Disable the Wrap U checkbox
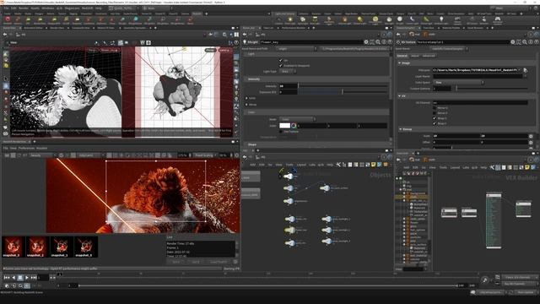Screen dimensions: 540x304 point(435,118)
